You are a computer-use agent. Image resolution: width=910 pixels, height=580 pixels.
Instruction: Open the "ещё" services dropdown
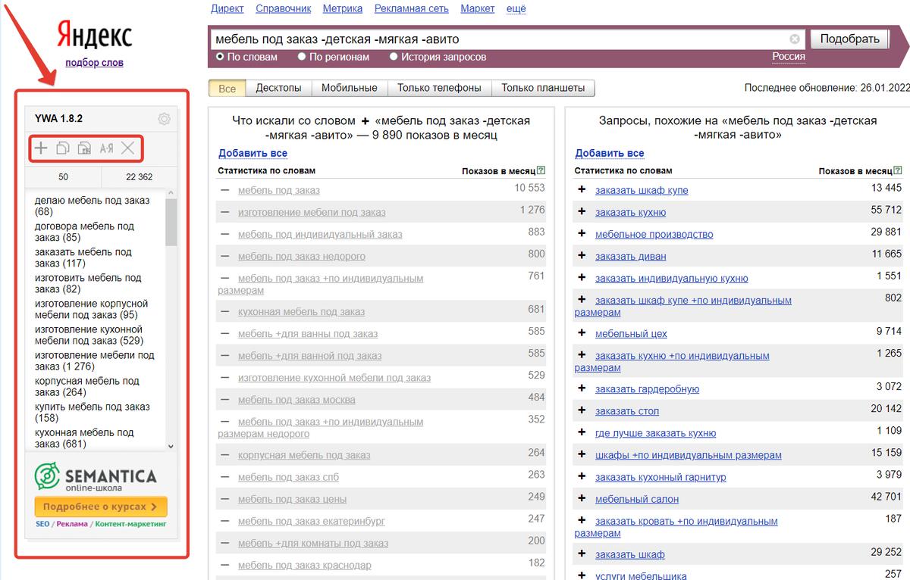(x=516, y=8)
